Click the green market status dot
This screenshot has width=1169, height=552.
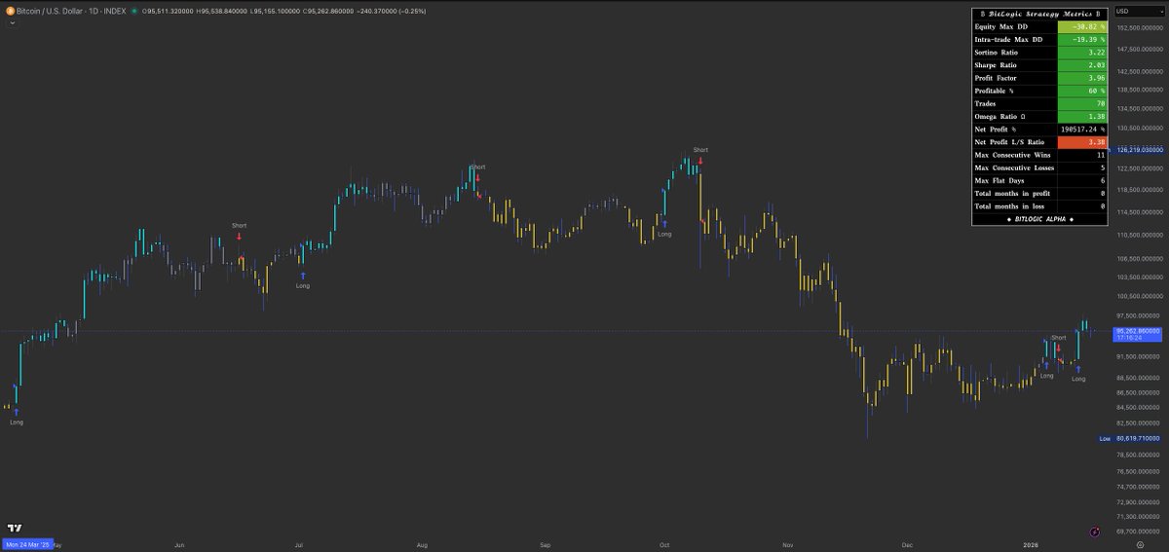(133, 10)
